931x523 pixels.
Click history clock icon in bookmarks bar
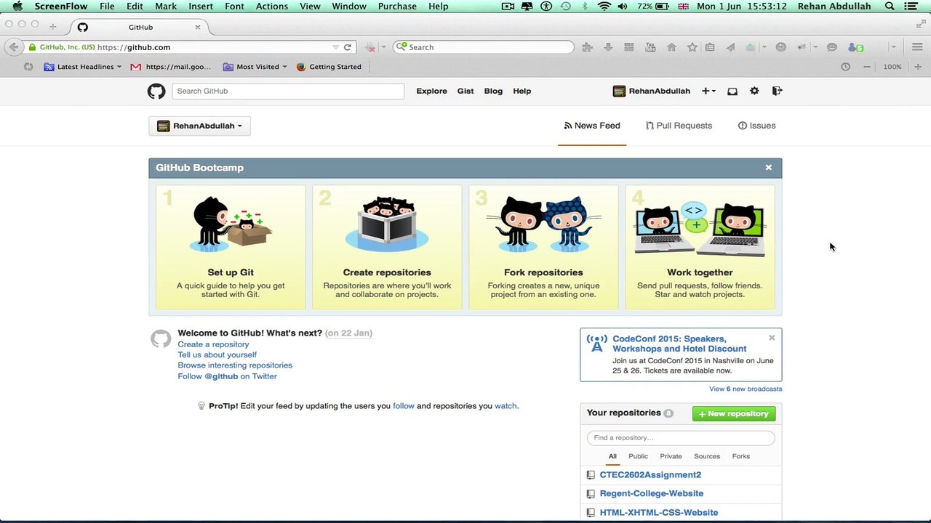845,67
